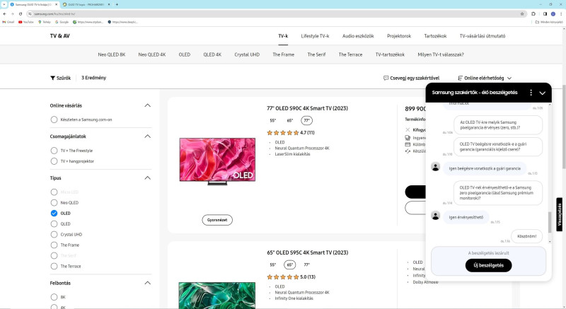
Task: Click agent avatar beside 'Igen beégésre' message
Action: pyautogui.click(x=435, y=167)
